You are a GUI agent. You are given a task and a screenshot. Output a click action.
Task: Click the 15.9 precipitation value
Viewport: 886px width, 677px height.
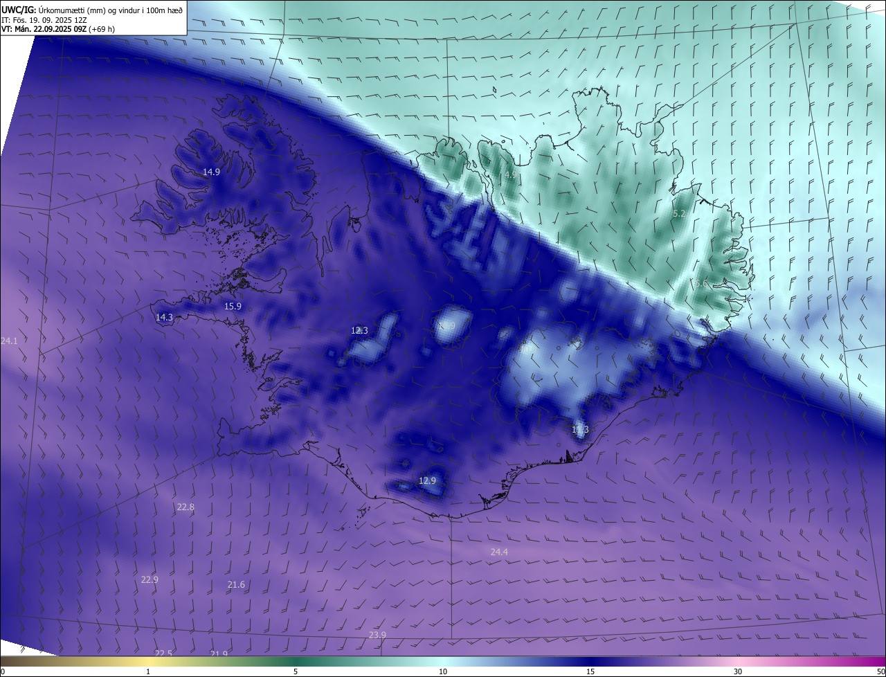233,306
